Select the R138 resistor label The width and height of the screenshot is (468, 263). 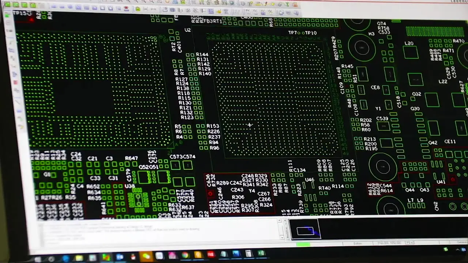[x=183, y=88]
